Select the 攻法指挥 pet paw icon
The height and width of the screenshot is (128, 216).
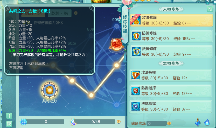click(x=136, y=75)
